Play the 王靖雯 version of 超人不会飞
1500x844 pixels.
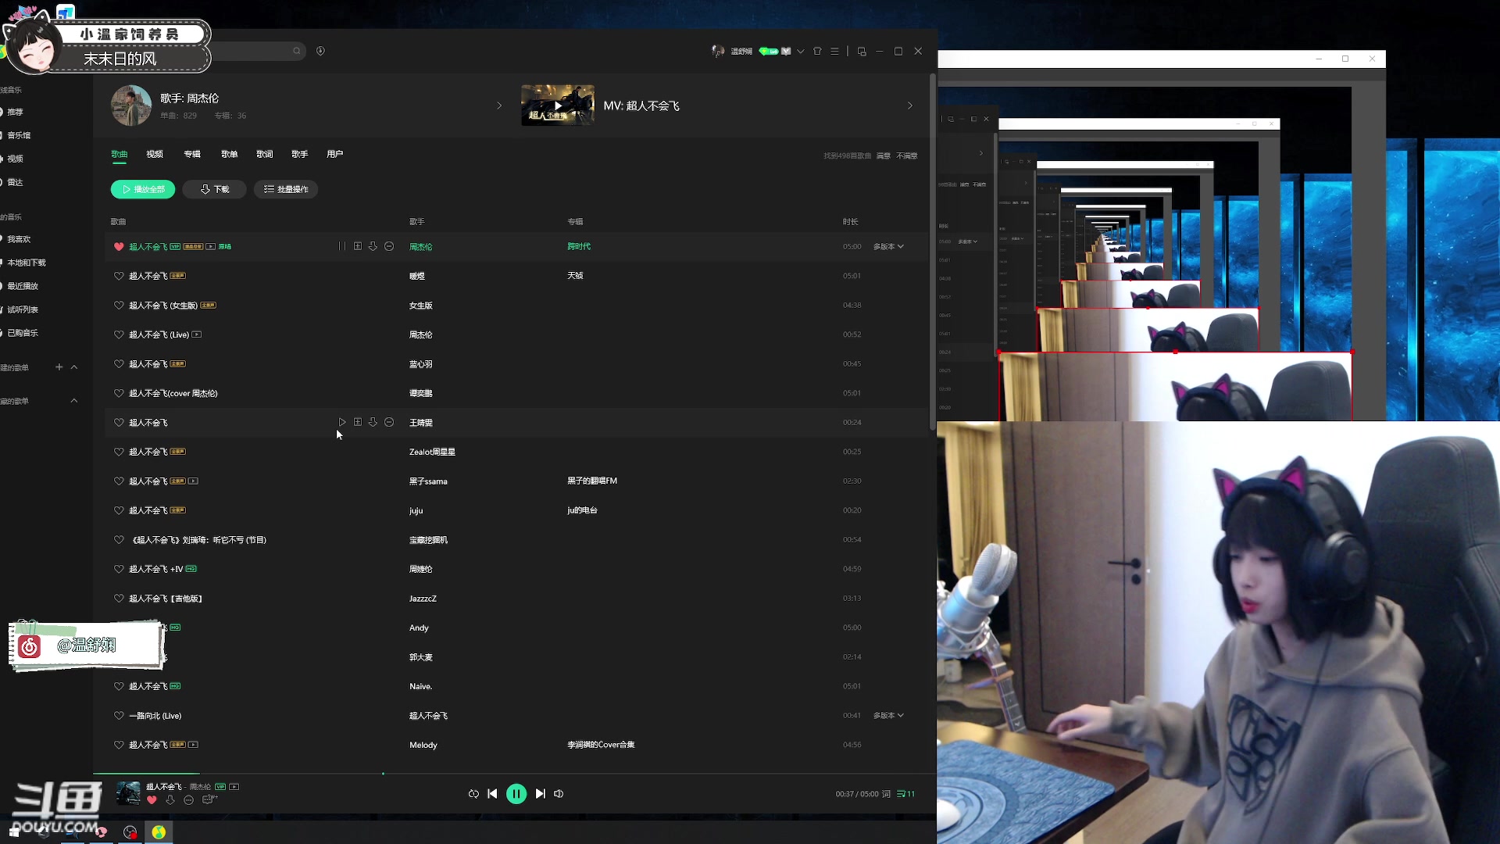tap(341, 422)
